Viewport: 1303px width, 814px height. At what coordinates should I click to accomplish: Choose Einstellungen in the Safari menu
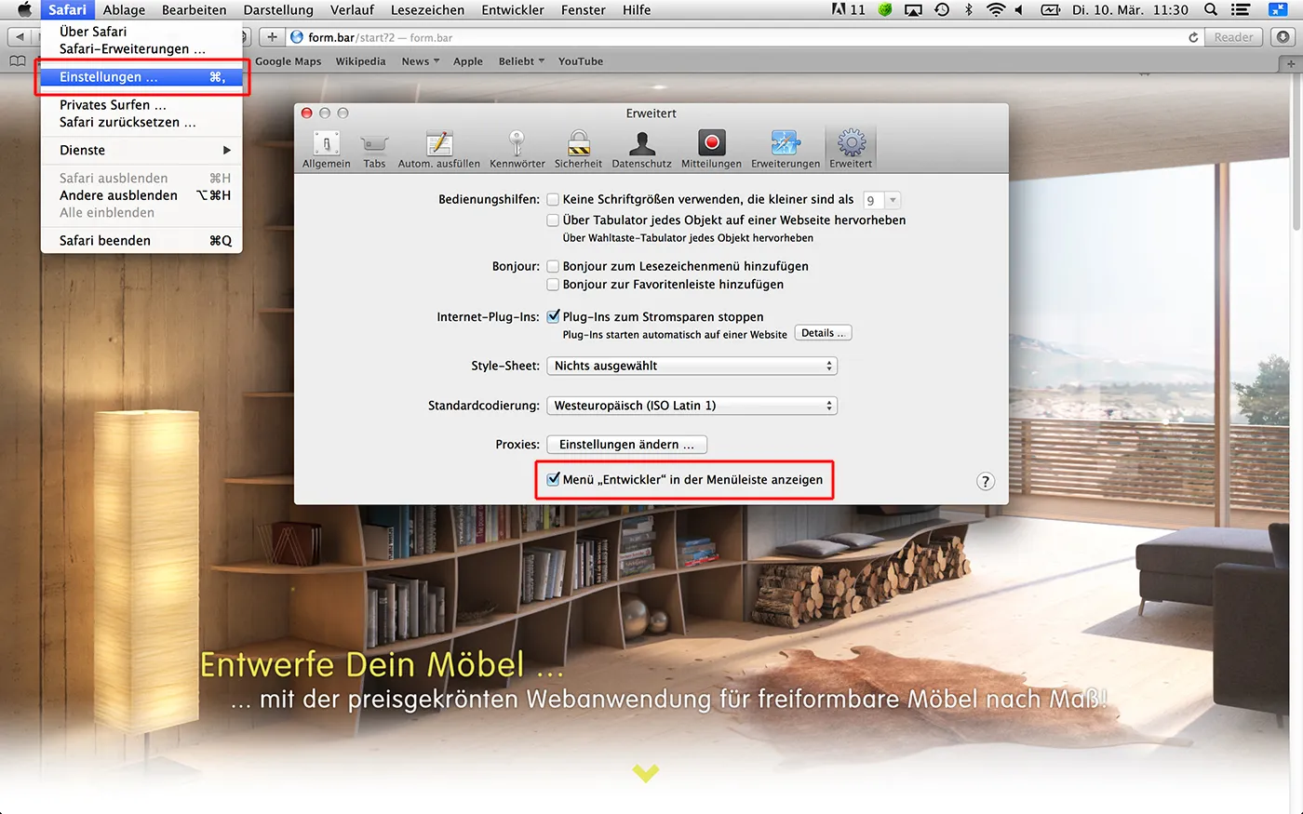(x=141, y=77)
